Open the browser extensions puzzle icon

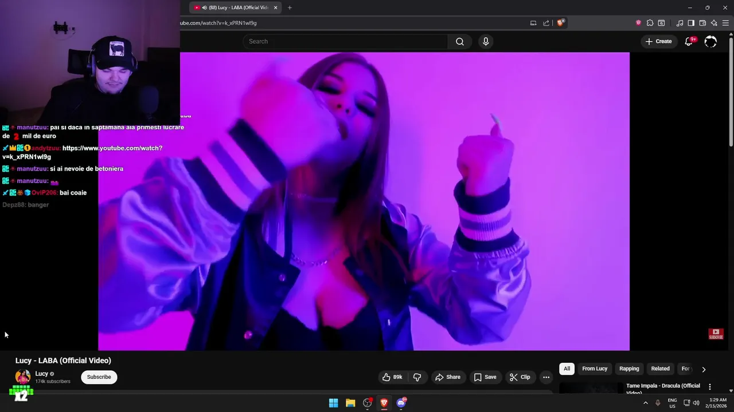650,23
